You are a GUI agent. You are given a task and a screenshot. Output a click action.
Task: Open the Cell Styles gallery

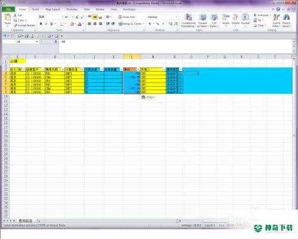pyautogui.click(x=214, y=20)
